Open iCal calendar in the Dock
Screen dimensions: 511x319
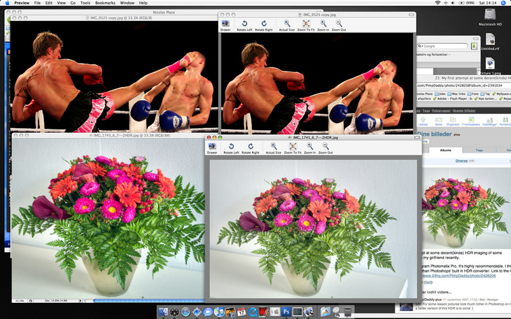pos(241,312)
